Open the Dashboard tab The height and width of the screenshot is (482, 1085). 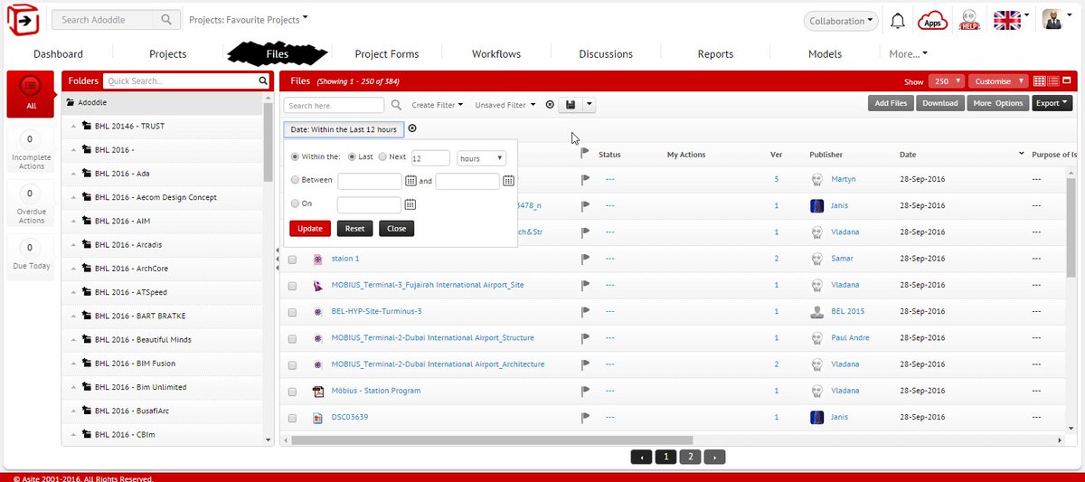click(x=59, y=54)
